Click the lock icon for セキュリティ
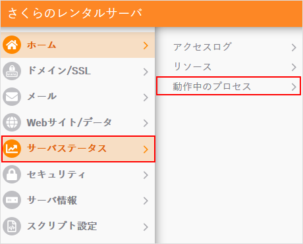The width and height of the screenshot is (303, 244). (12, 174)
